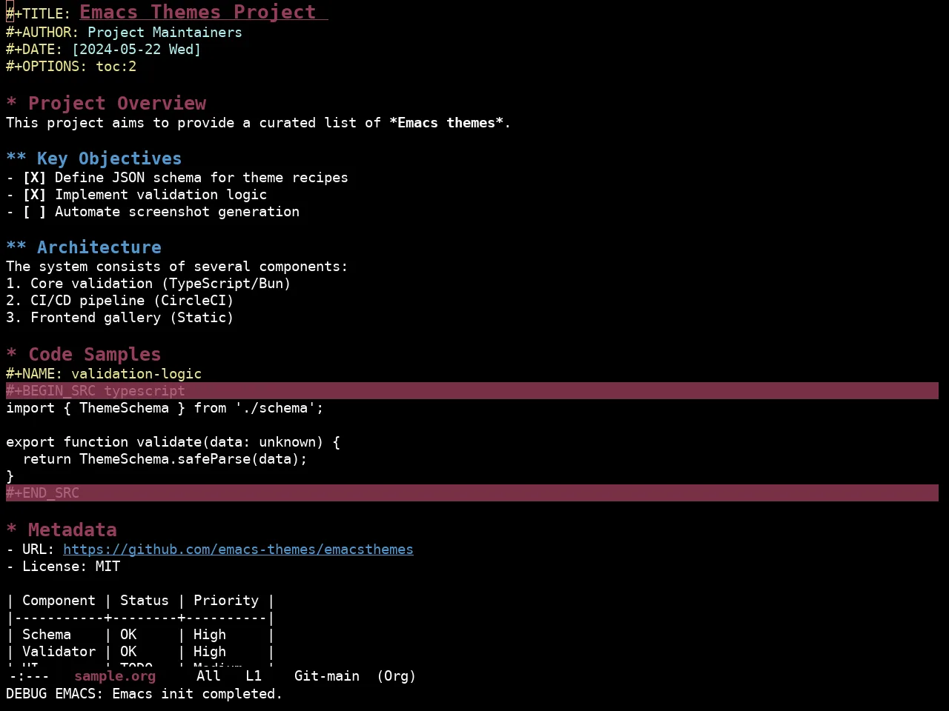Screen dimensions: 949x711
Task: Open the emacs-themes GitHub URL link
Action: coord(238,550)
